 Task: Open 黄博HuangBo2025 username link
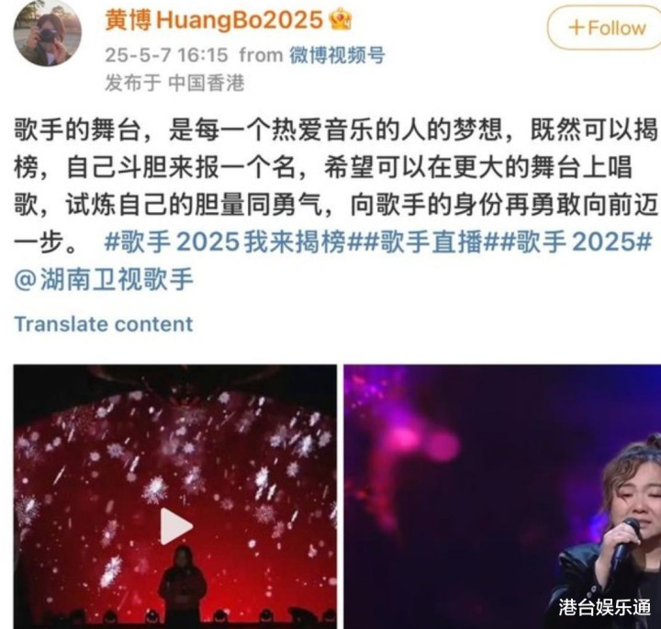[214, 20]
